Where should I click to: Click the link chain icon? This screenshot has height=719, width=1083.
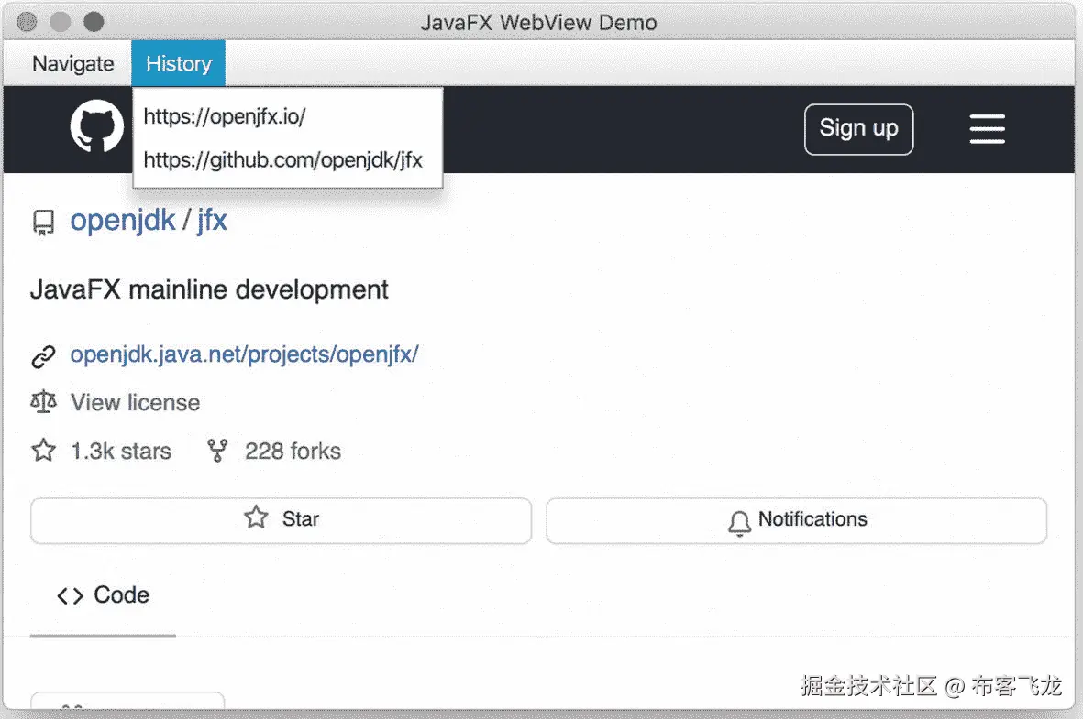pos(43,356)
